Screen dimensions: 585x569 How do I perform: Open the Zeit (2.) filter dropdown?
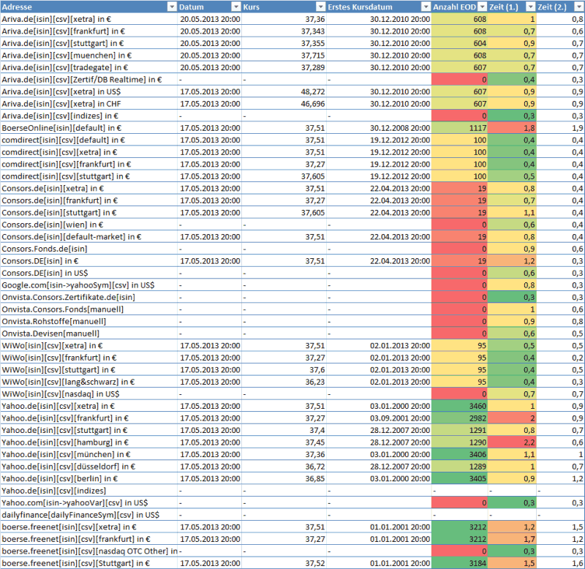point(579,7)
